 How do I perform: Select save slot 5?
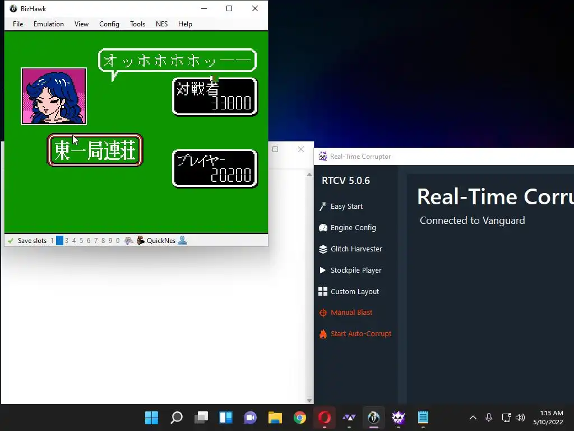pos(81,241)
